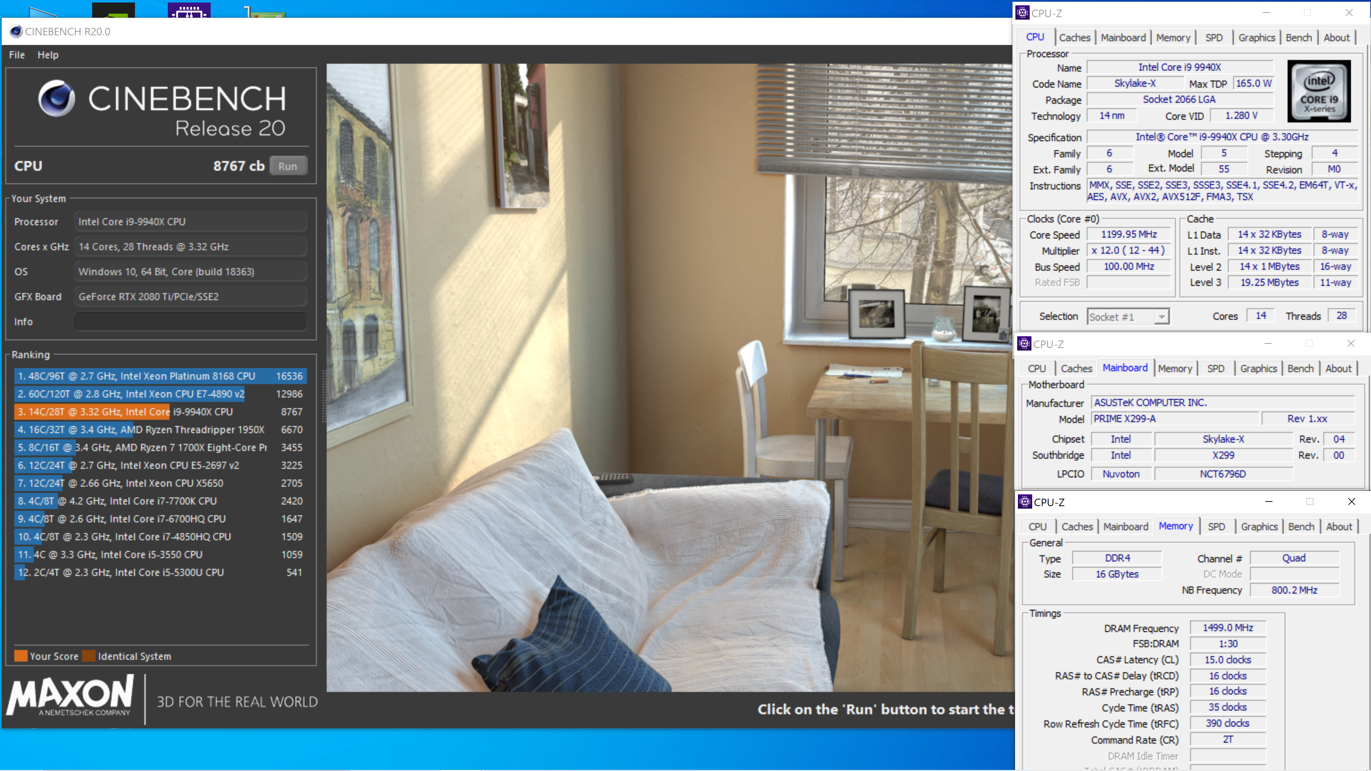Open Bench tab in top CPU-Z window
The image size is (1371, 771).
tap(1299, 38)
